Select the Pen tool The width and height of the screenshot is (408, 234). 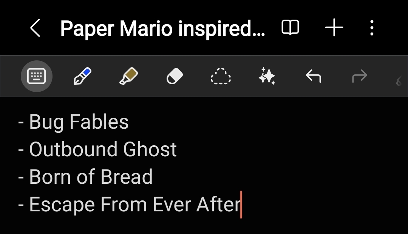tap(82, 77)
